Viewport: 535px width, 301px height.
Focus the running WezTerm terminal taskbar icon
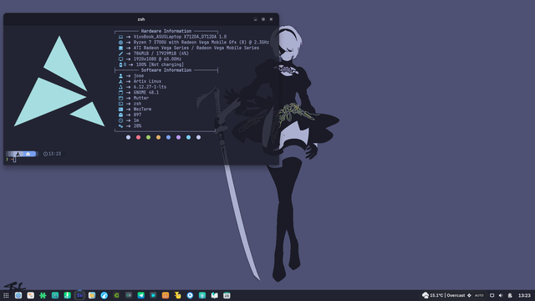79,295
